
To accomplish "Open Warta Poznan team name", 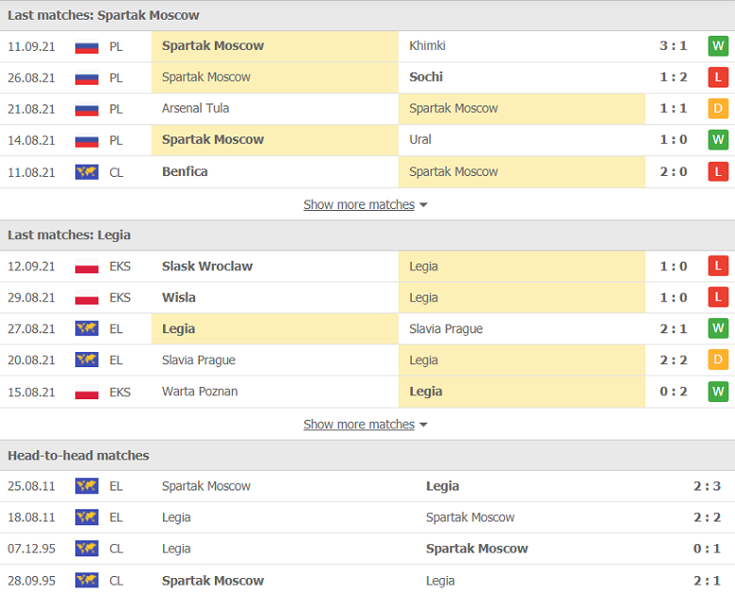I will (x=200, y=392).
